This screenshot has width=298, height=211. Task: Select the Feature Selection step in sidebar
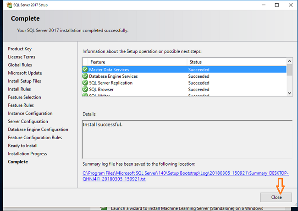(x=24, y=97)
